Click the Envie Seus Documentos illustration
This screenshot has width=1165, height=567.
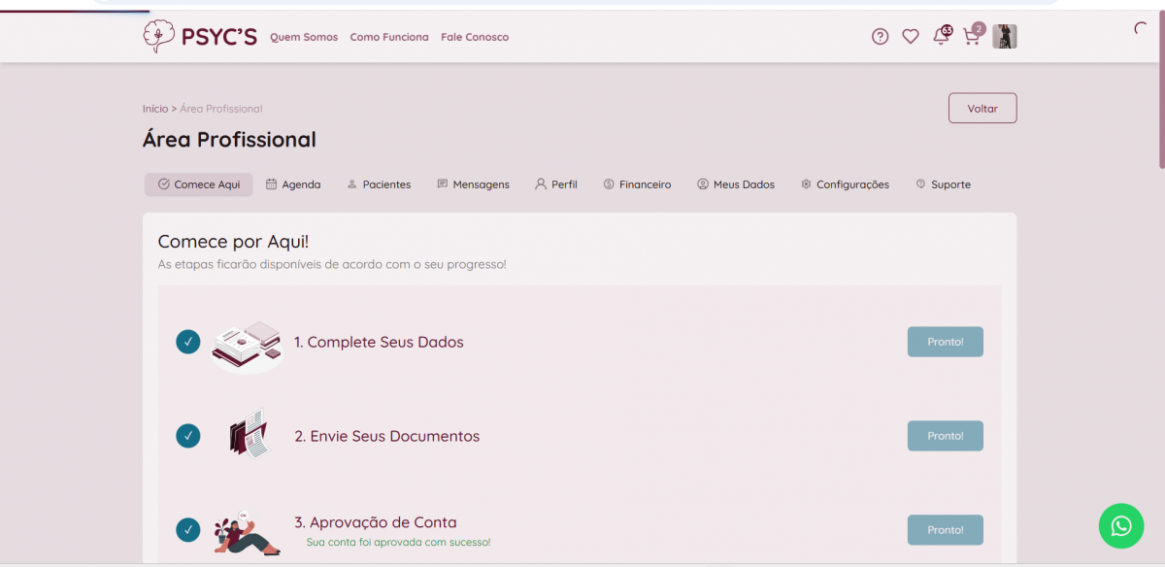click(x=247, y=435)
